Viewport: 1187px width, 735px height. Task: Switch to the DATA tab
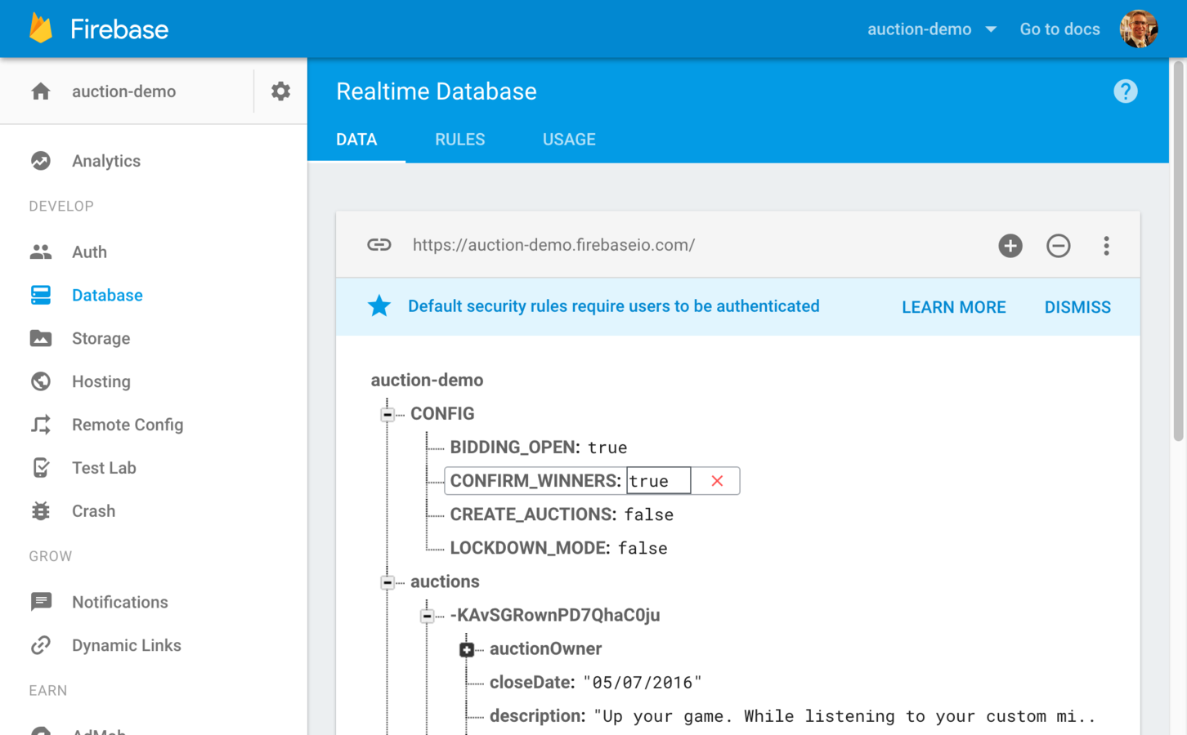[356, 140]
